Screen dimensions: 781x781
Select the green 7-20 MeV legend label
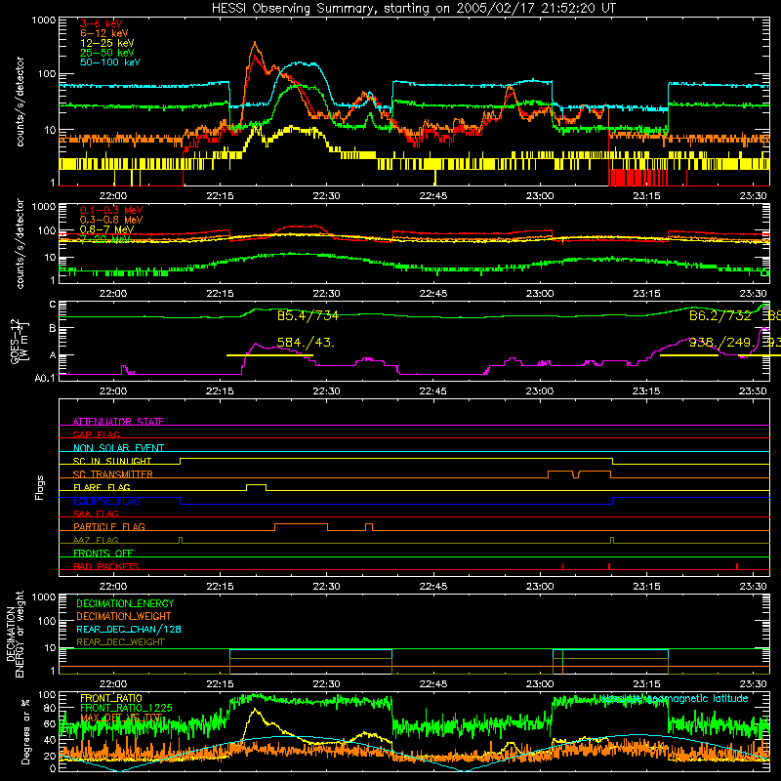tap(104, 239)
